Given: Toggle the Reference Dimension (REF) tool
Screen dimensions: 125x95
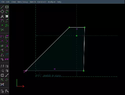Looking at the screenshot, I should [7, 59].
